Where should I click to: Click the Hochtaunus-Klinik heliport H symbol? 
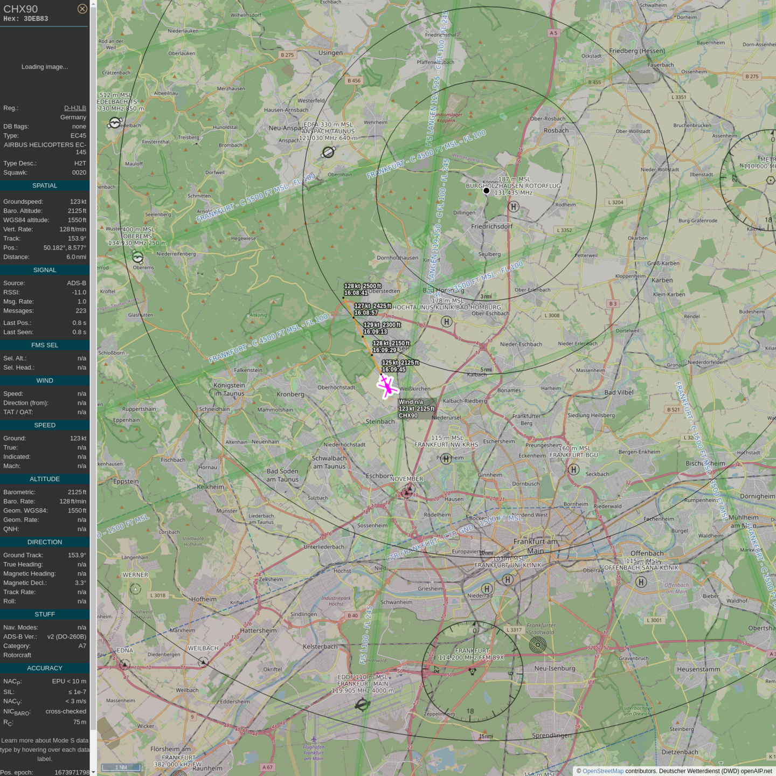click(446, 322)
